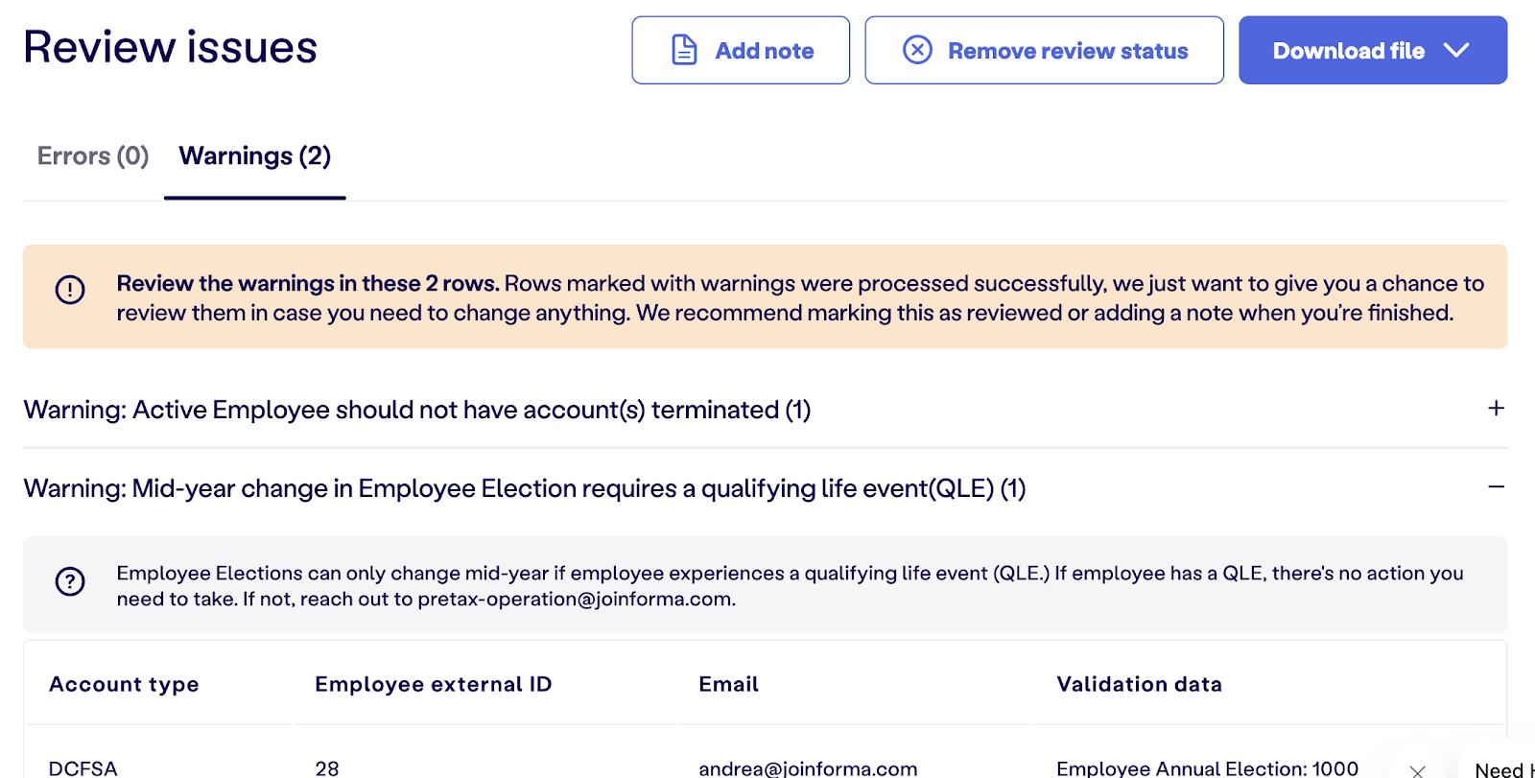Open the Download file dropdown
This screenshot has height=778, width=1535.
click(x=1373, y=50)
